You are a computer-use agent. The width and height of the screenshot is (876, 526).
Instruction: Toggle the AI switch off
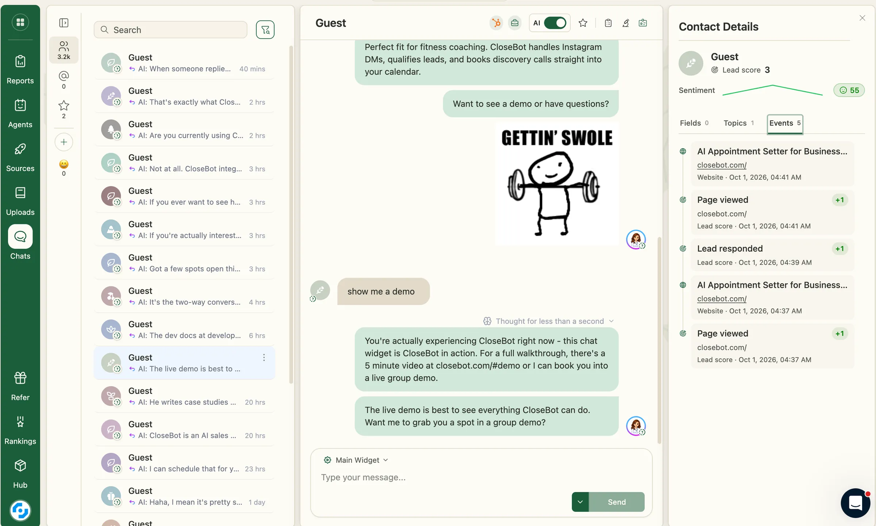(555, 23)
